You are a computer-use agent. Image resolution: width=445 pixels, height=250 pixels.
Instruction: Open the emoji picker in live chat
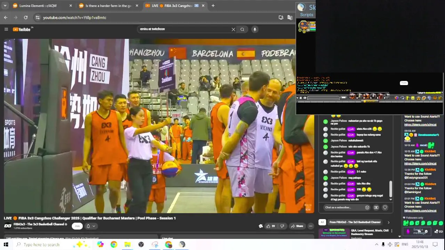[x=367, y=208]
